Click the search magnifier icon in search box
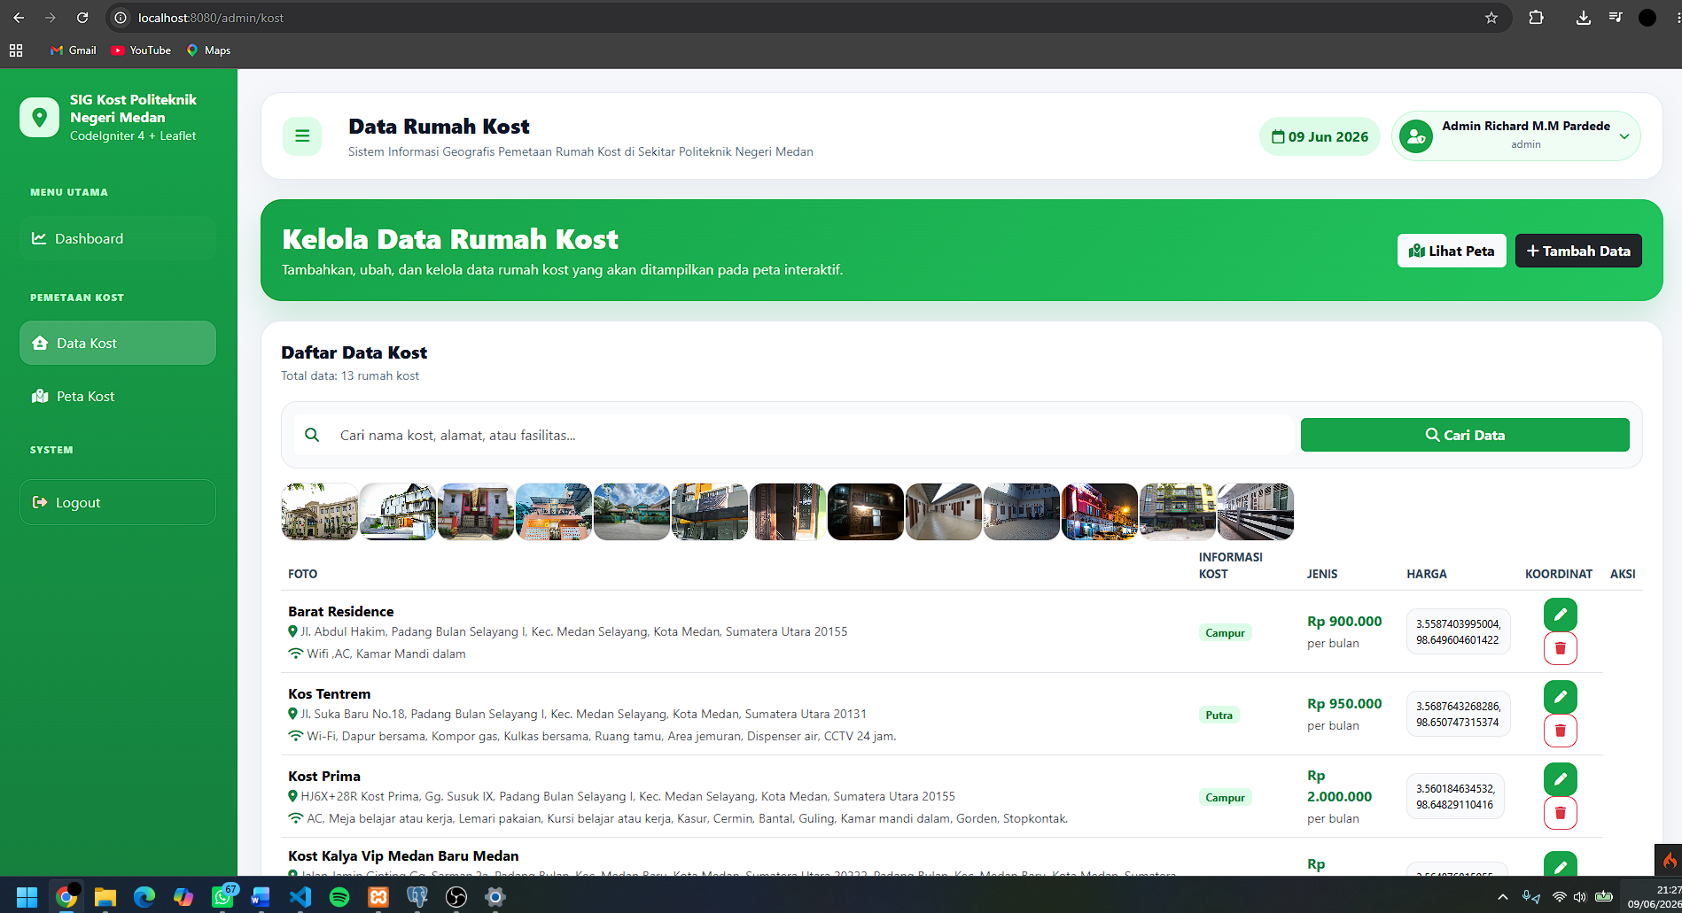Image resolution: width=1682 pixels, height=913 pixels. tap(312, 435)
